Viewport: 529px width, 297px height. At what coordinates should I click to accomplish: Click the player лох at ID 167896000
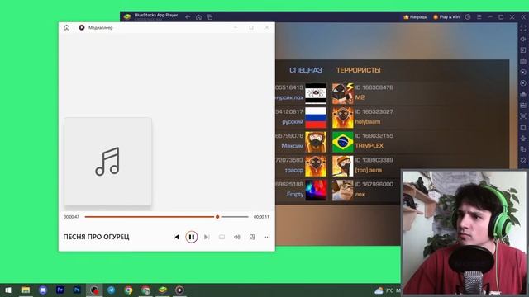360,195
